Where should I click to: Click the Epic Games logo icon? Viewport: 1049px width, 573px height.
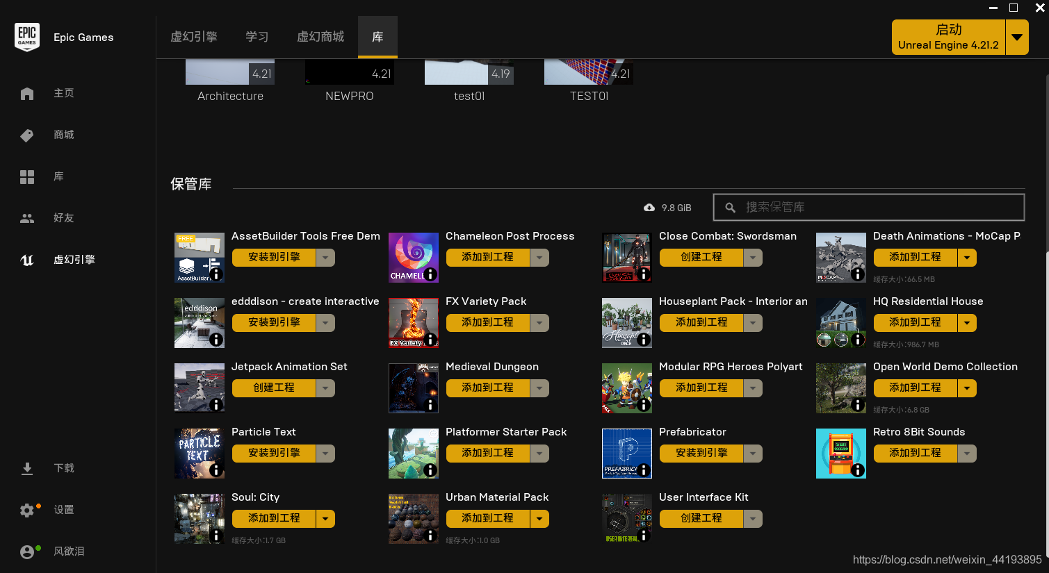click(x=27, y=37)
